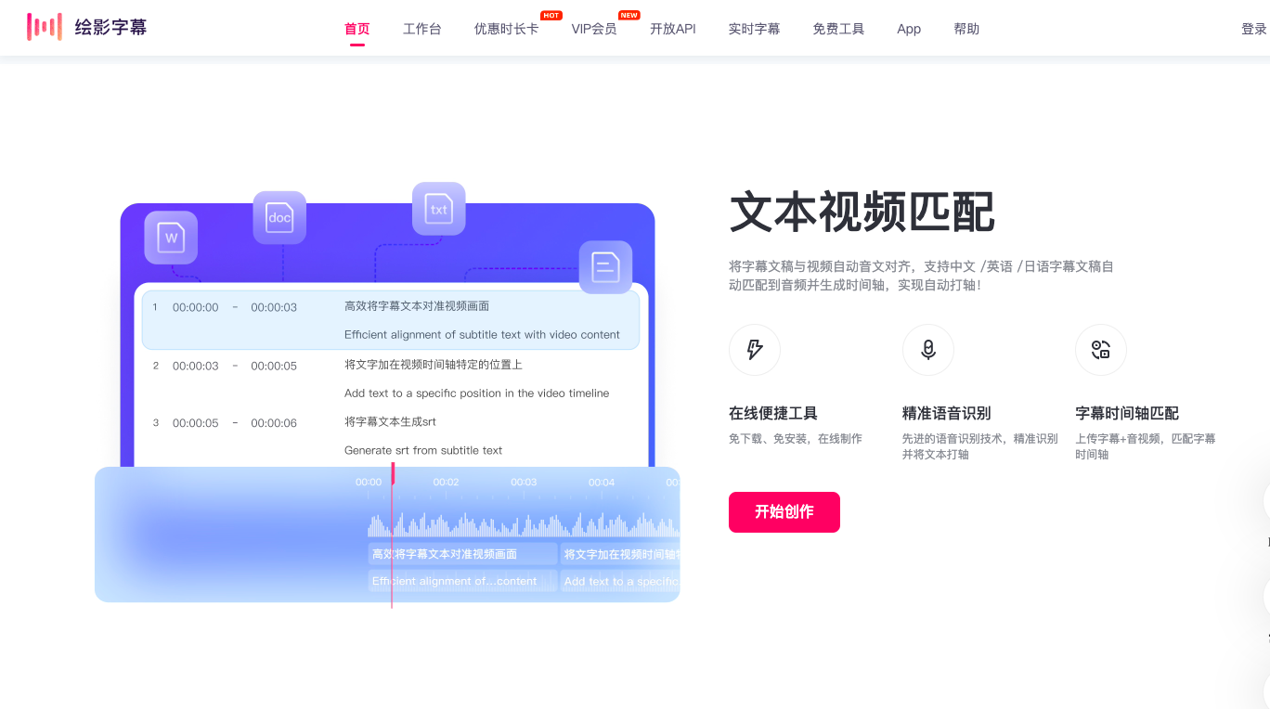Click the 开始创作 button
1270x709 pixels.
click(x=784, y=511)
